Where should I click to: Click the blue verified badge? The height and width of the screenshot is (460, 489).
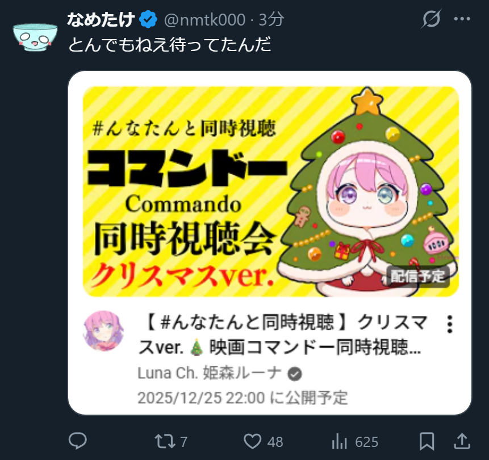pos(148,19)
